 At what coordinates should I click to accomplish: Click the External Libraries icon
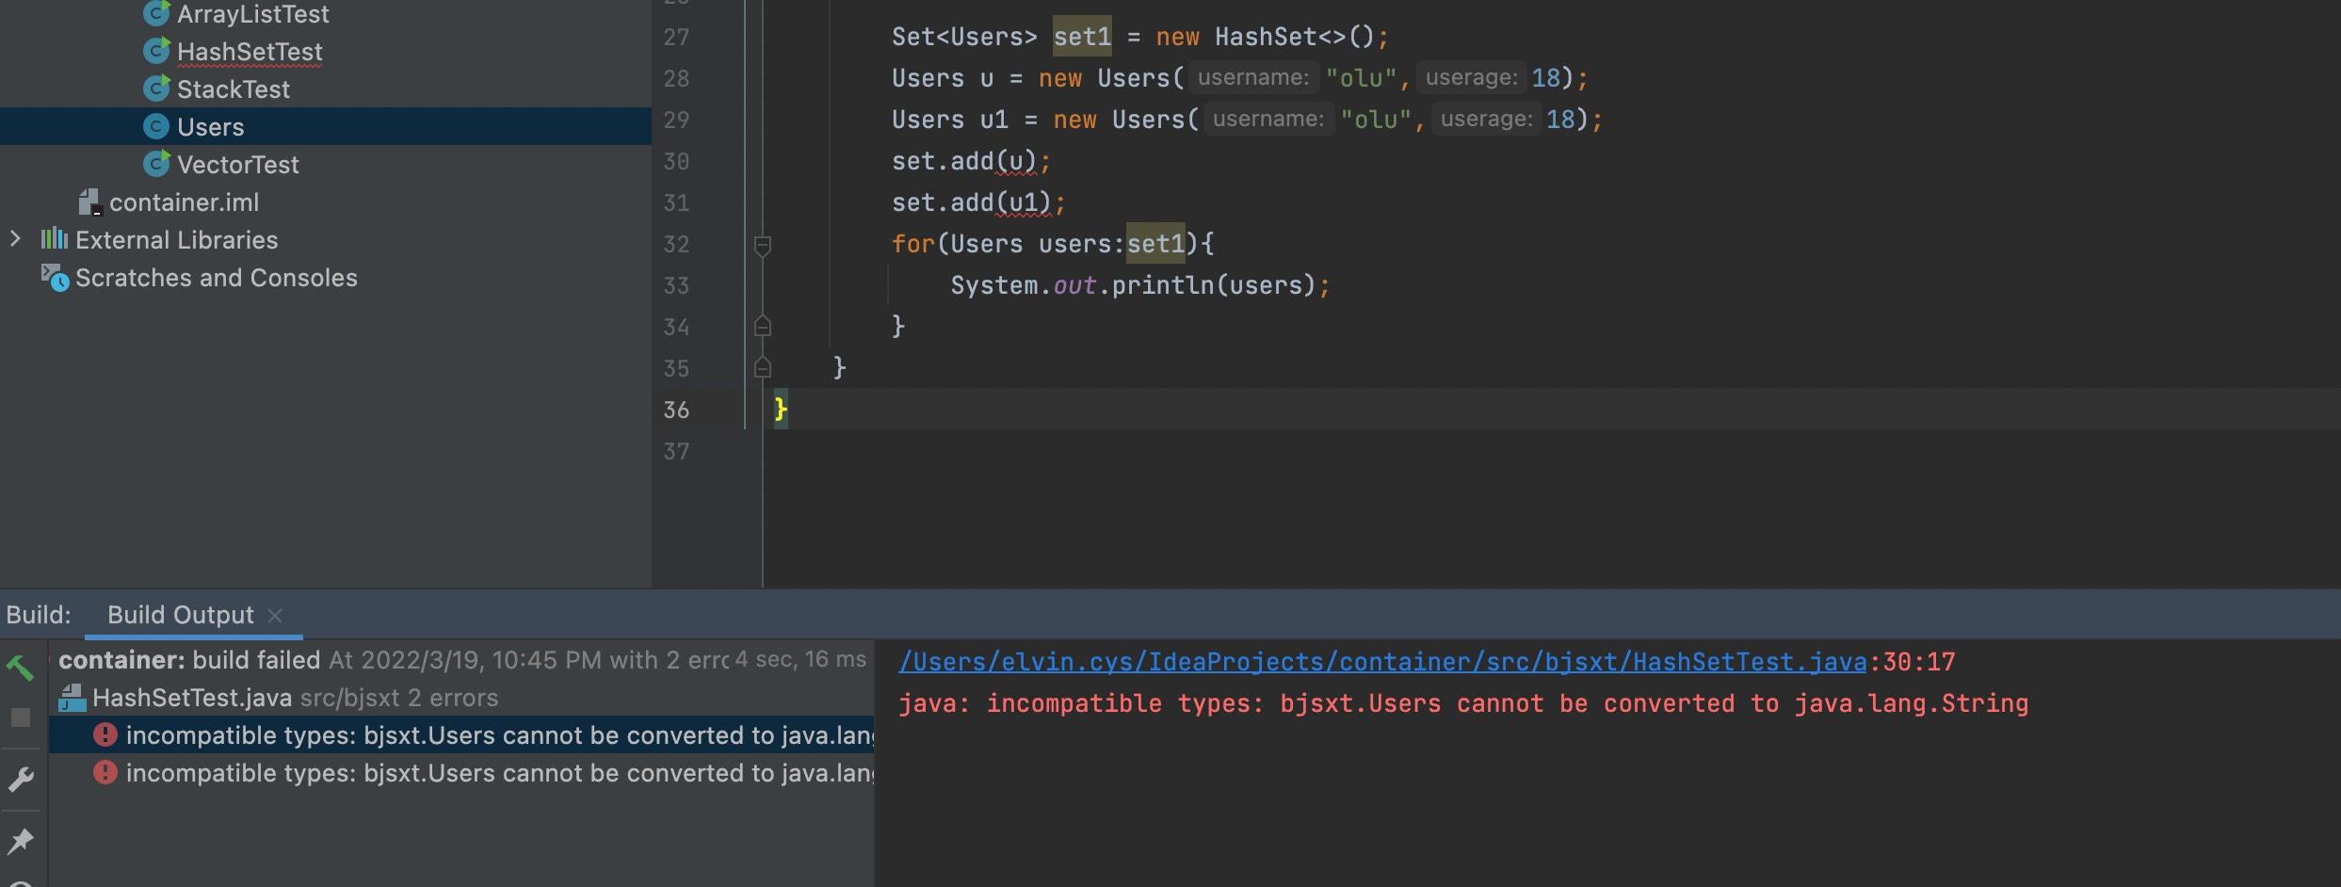click(55, 239)
